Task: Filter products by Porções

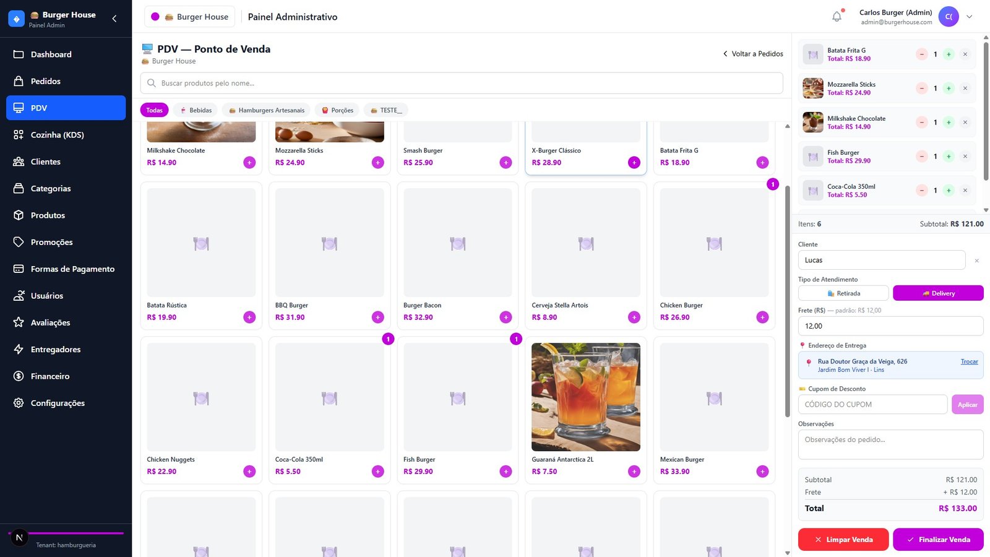Action: 337,110
